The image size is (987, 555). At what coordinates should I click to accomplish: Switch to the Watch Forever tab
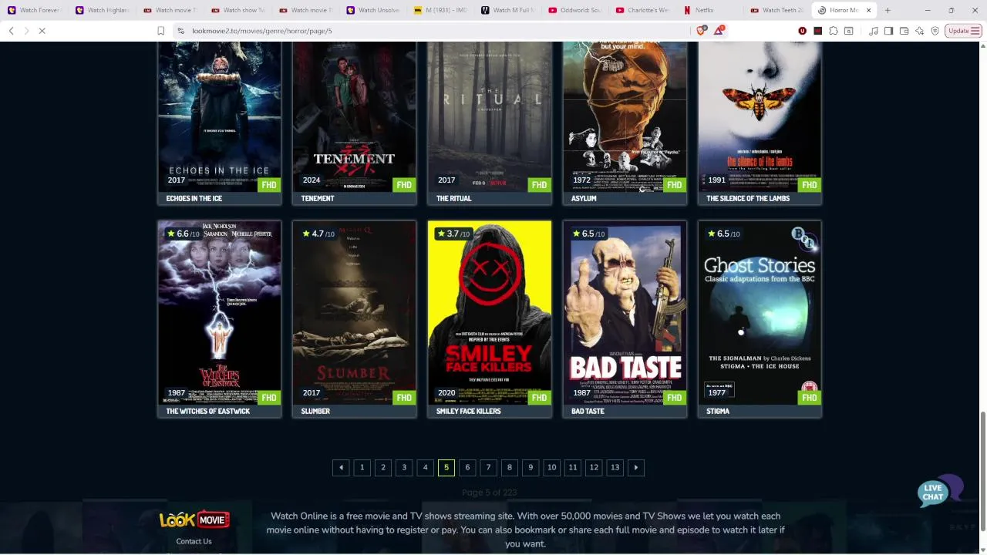tap(35, 10)
